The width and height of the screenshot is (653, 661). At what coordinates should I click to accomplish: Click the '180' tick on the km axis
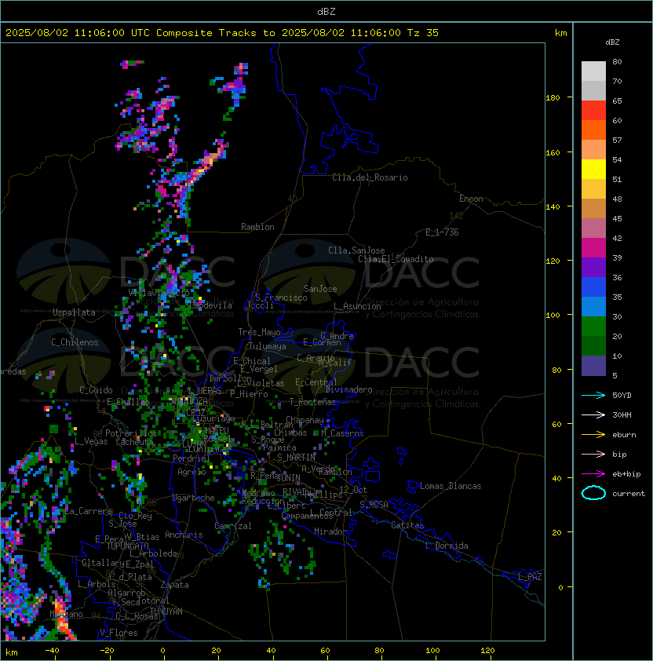click(x=553, y=98)
